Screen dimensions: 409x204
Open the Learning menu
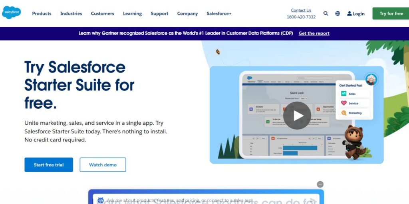132,14
